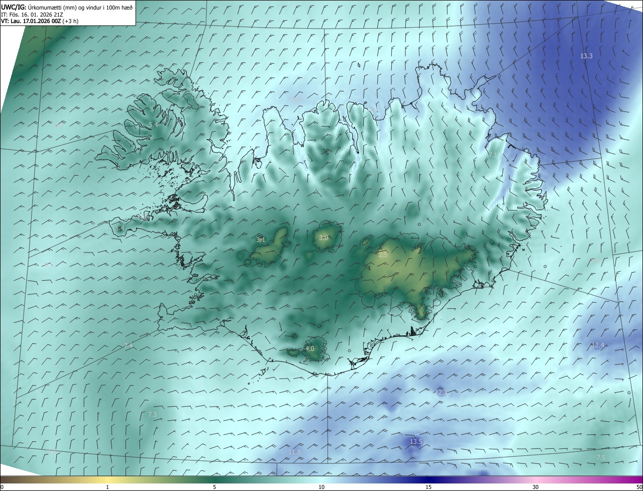
Task: Click the title line starting with UWC/IG
Action: click(67, 7)
